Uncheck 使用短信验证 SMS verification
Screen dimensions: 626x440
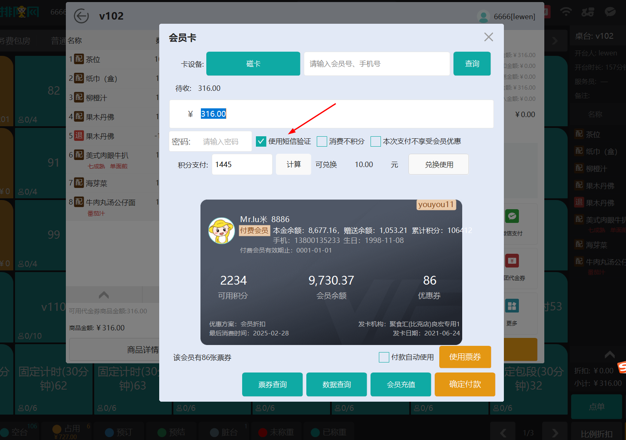click(261, 141)
